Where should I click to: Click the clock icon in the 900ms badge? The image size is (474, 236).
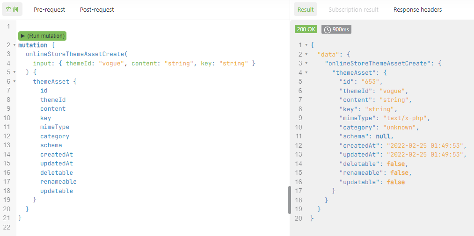coord(327,29)
